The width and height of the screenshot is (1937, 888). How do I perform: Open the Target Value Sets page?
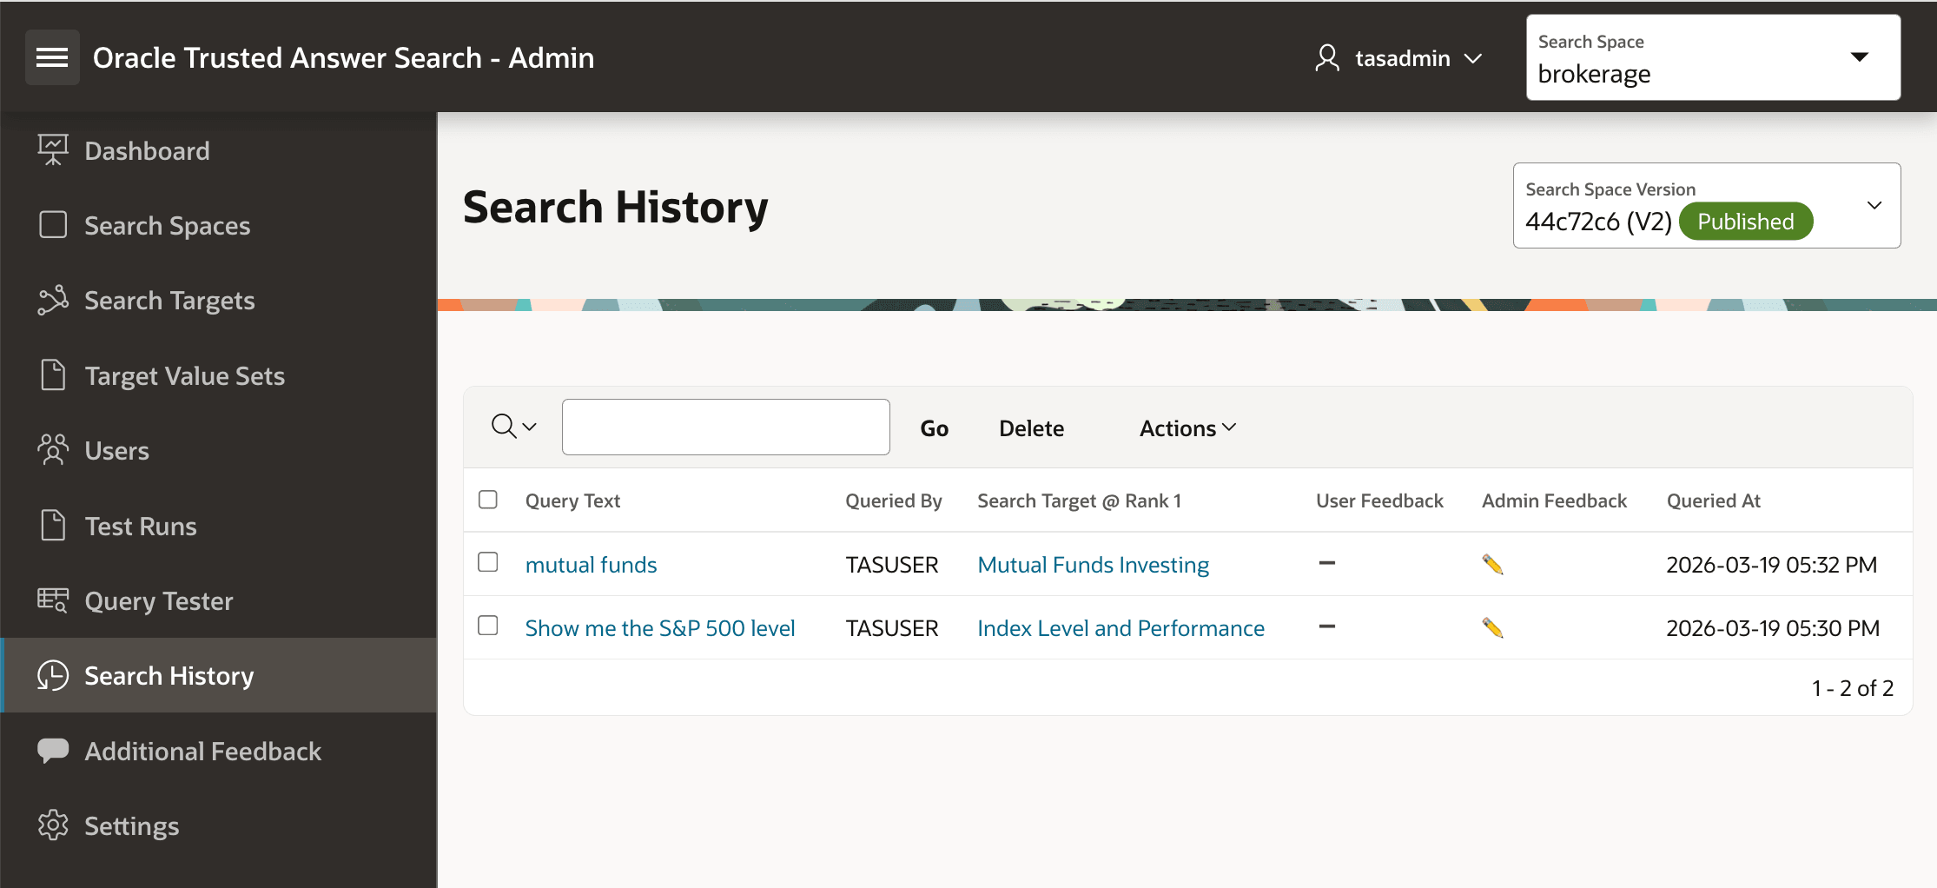tap(184, 375)
